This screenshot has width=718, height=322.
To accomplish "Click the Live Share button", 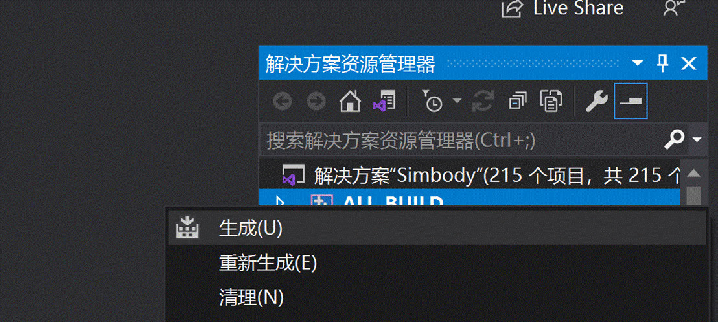I will tap(562, 8).
